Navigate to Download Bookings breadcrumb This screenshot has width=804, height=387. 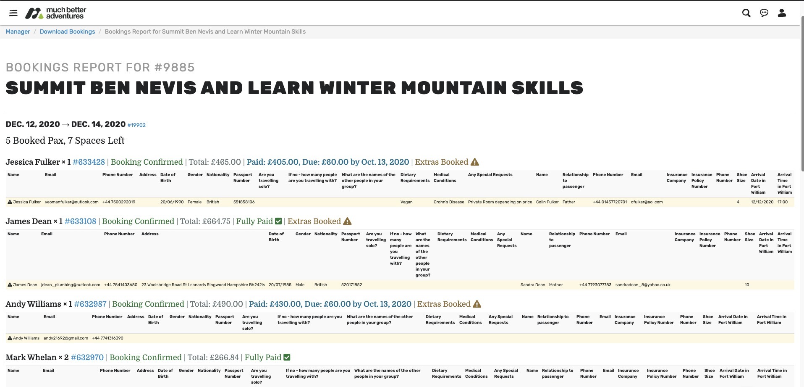point(67,32)
